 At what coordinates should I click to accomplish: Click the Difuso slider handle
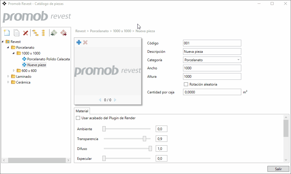tap(150, 148)
